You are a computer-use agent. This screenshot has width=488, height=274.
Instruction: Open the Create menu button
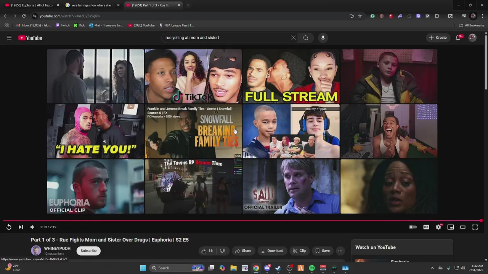438,38
